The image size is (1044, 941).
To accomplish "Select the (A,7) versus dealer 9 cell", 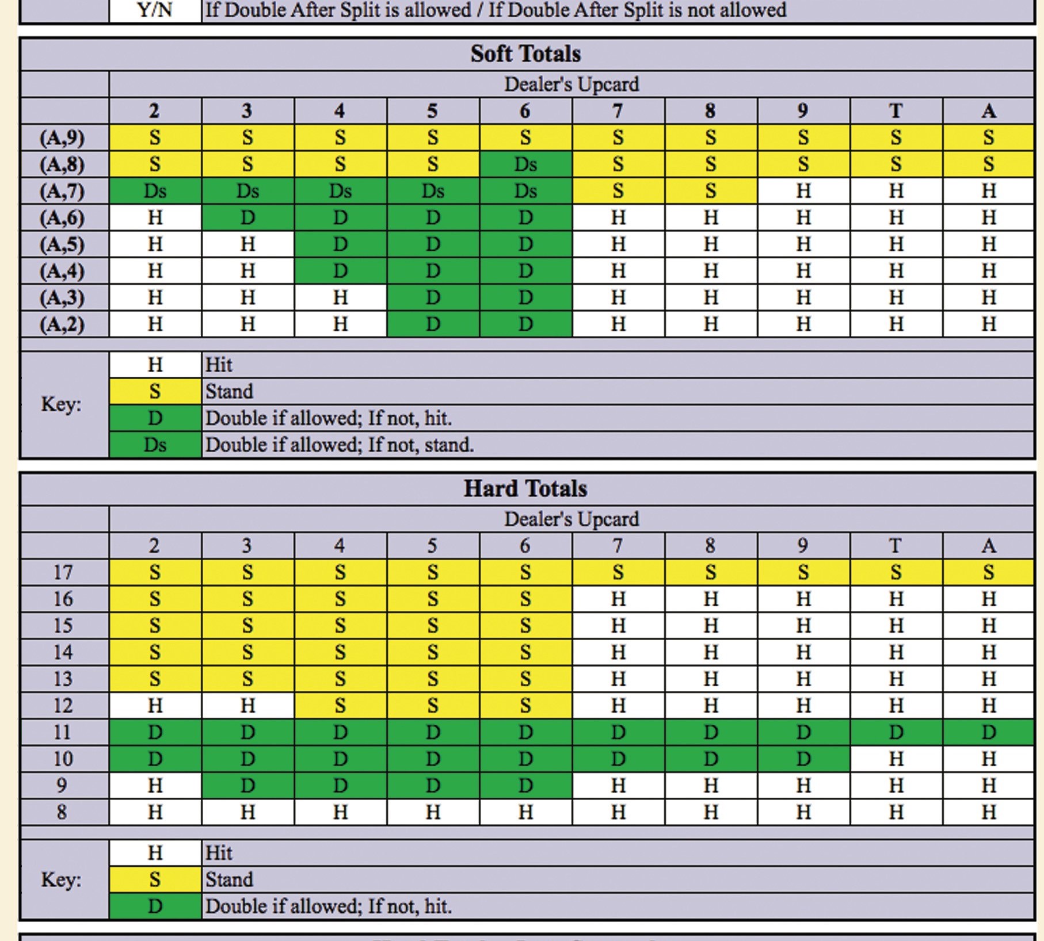I will click(803, 191).
